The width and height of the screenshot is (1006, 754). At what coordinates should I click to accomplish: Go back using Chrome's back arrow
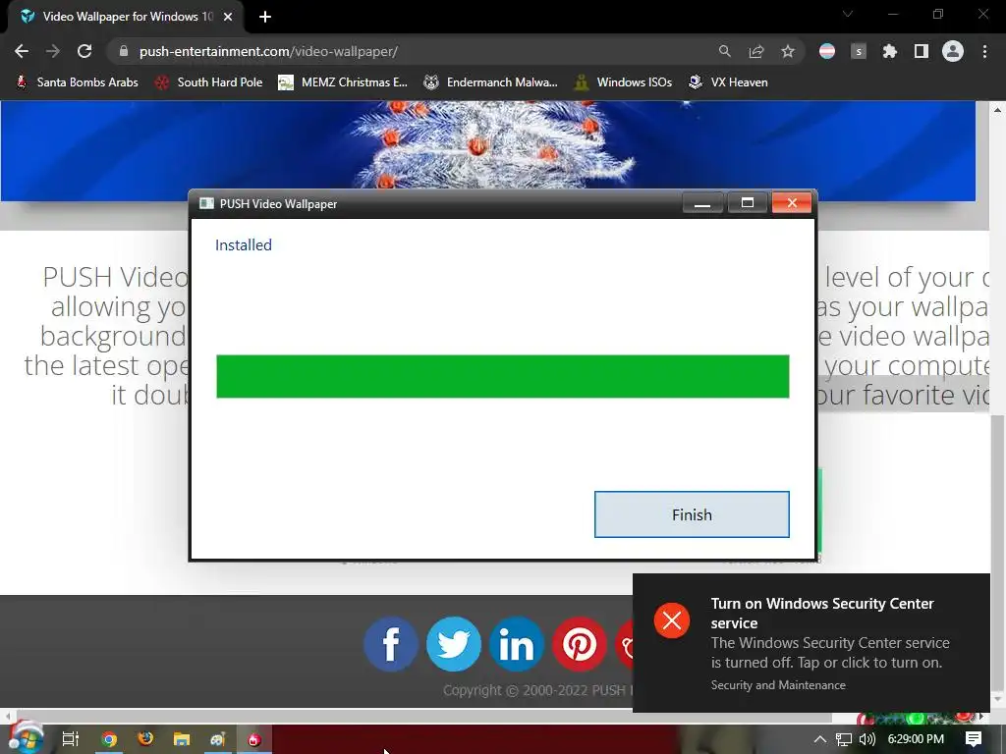tap(22, 51)
